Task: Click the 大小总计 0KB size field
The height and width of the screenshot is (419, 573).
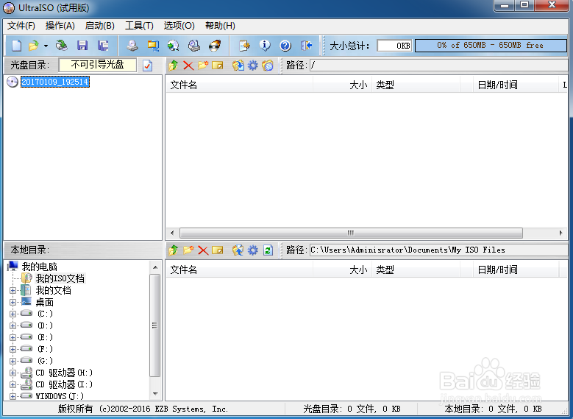Action: click(394, 46)
